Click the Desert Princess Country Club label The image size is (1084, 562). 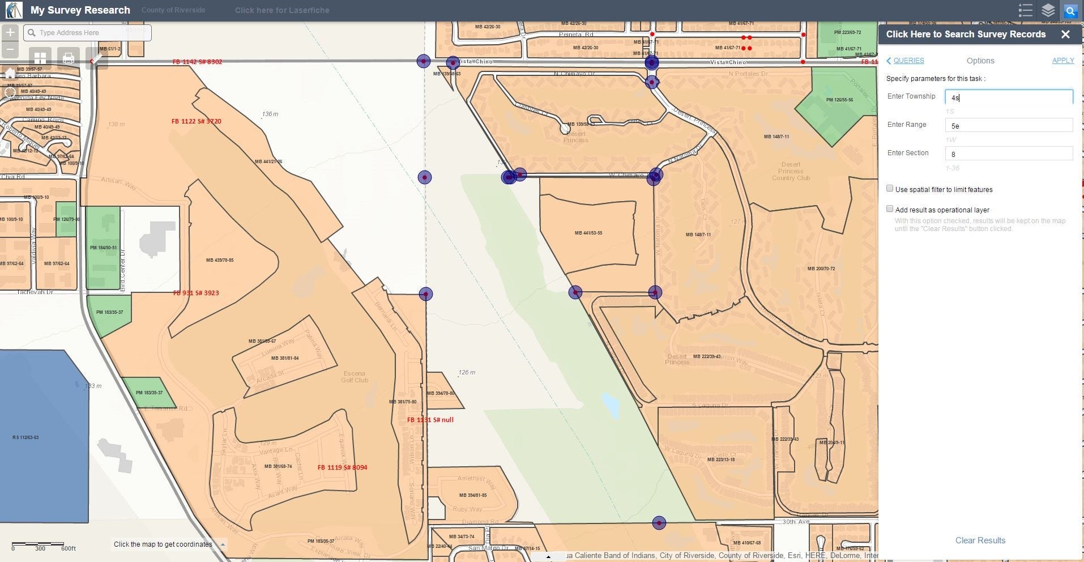pos(791,171)
